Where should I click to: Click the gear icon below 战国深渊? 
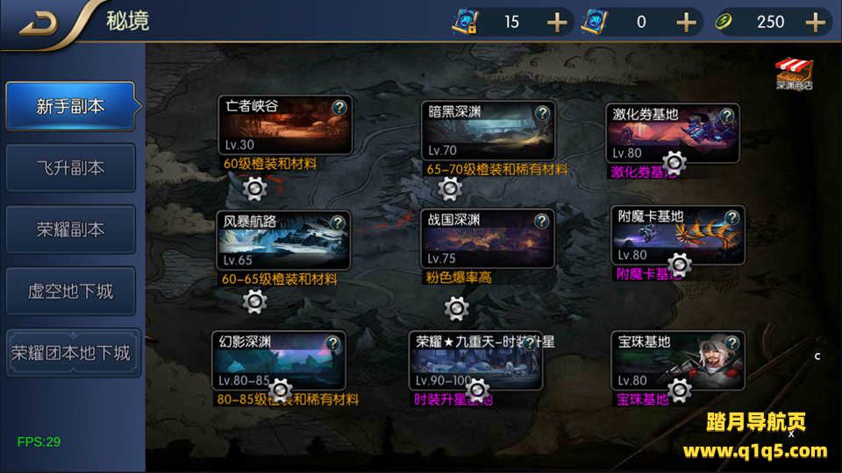click(x=456, y=307)
